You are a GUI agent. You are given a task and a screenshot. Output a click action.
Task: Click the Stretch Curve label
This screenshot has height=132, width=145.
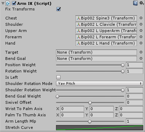coord(19,127)
